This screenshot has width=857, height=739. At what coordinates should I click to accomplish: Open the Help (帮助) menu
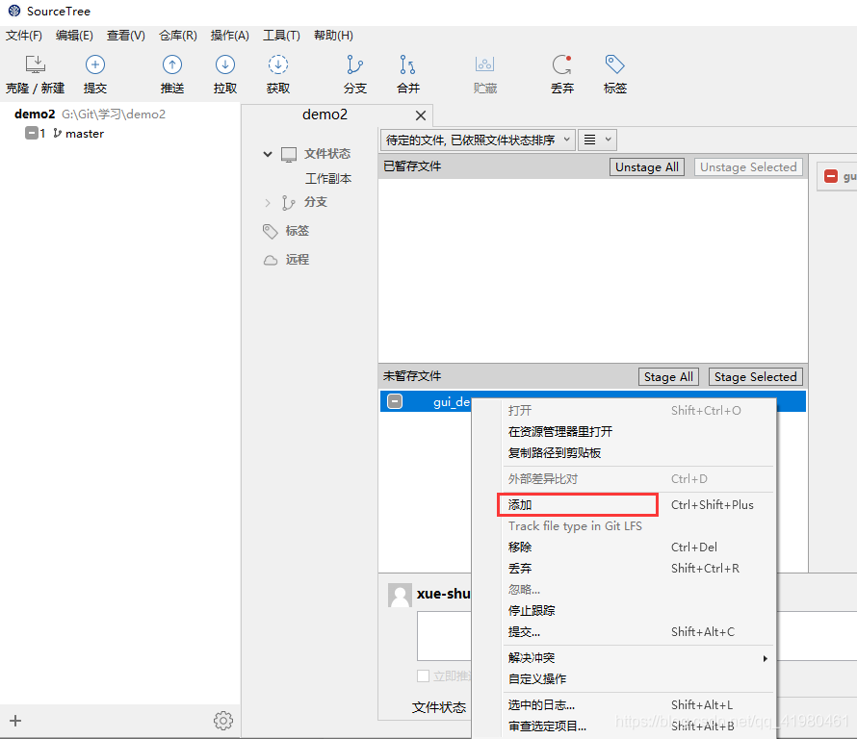click(x=333, y=36)
